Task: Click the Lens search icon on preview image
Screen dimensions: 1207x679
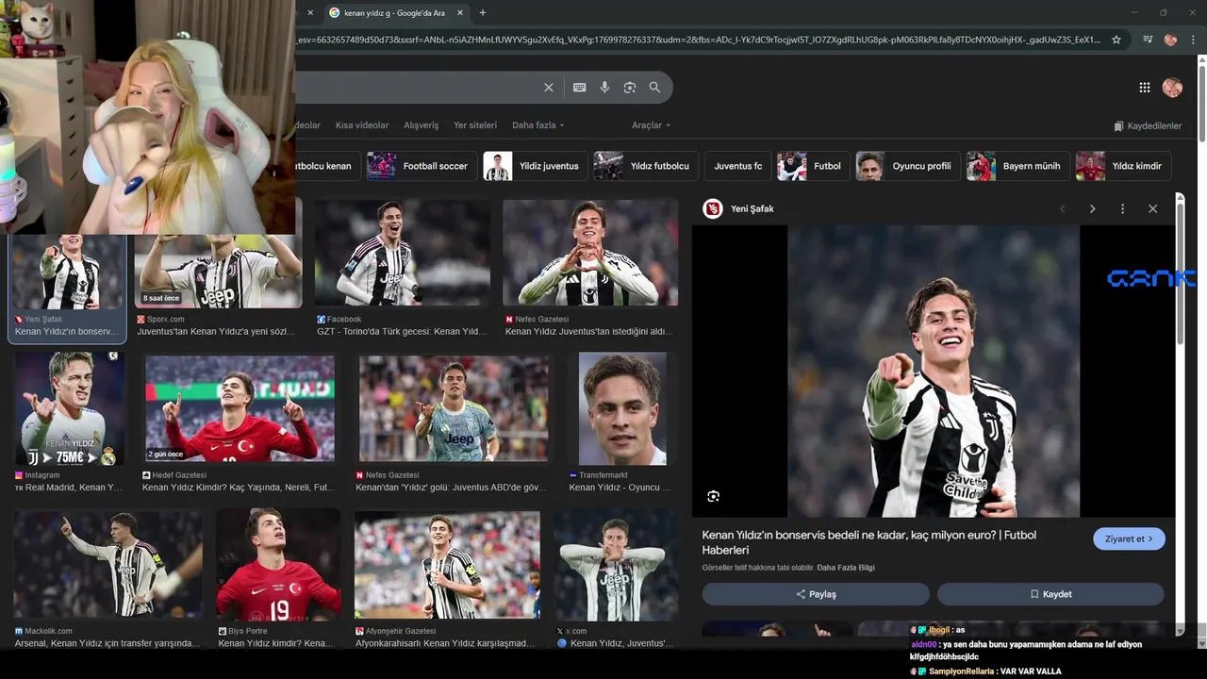Action: [x=713, y=496]
